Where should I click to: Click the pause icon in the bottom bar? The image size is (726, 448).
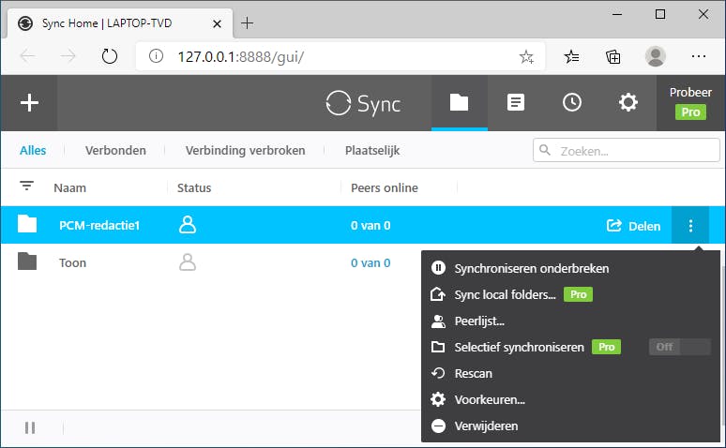pos(30,428)
